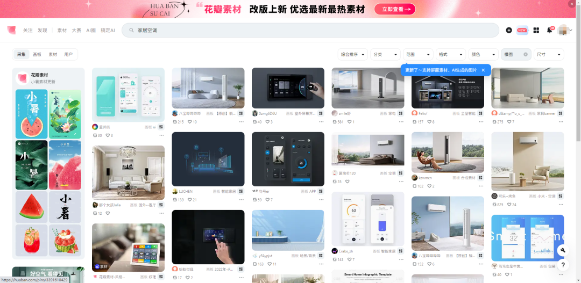Open the 场景/背景 board link

click(307, 256)
